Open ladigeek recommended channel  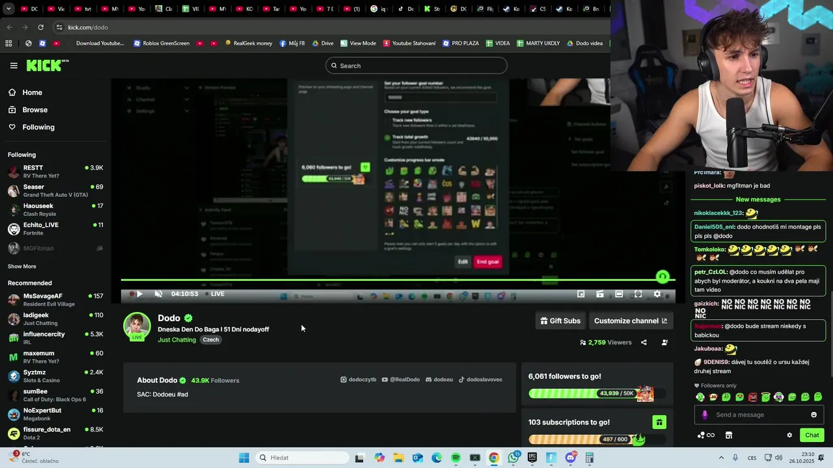(55, 318)
